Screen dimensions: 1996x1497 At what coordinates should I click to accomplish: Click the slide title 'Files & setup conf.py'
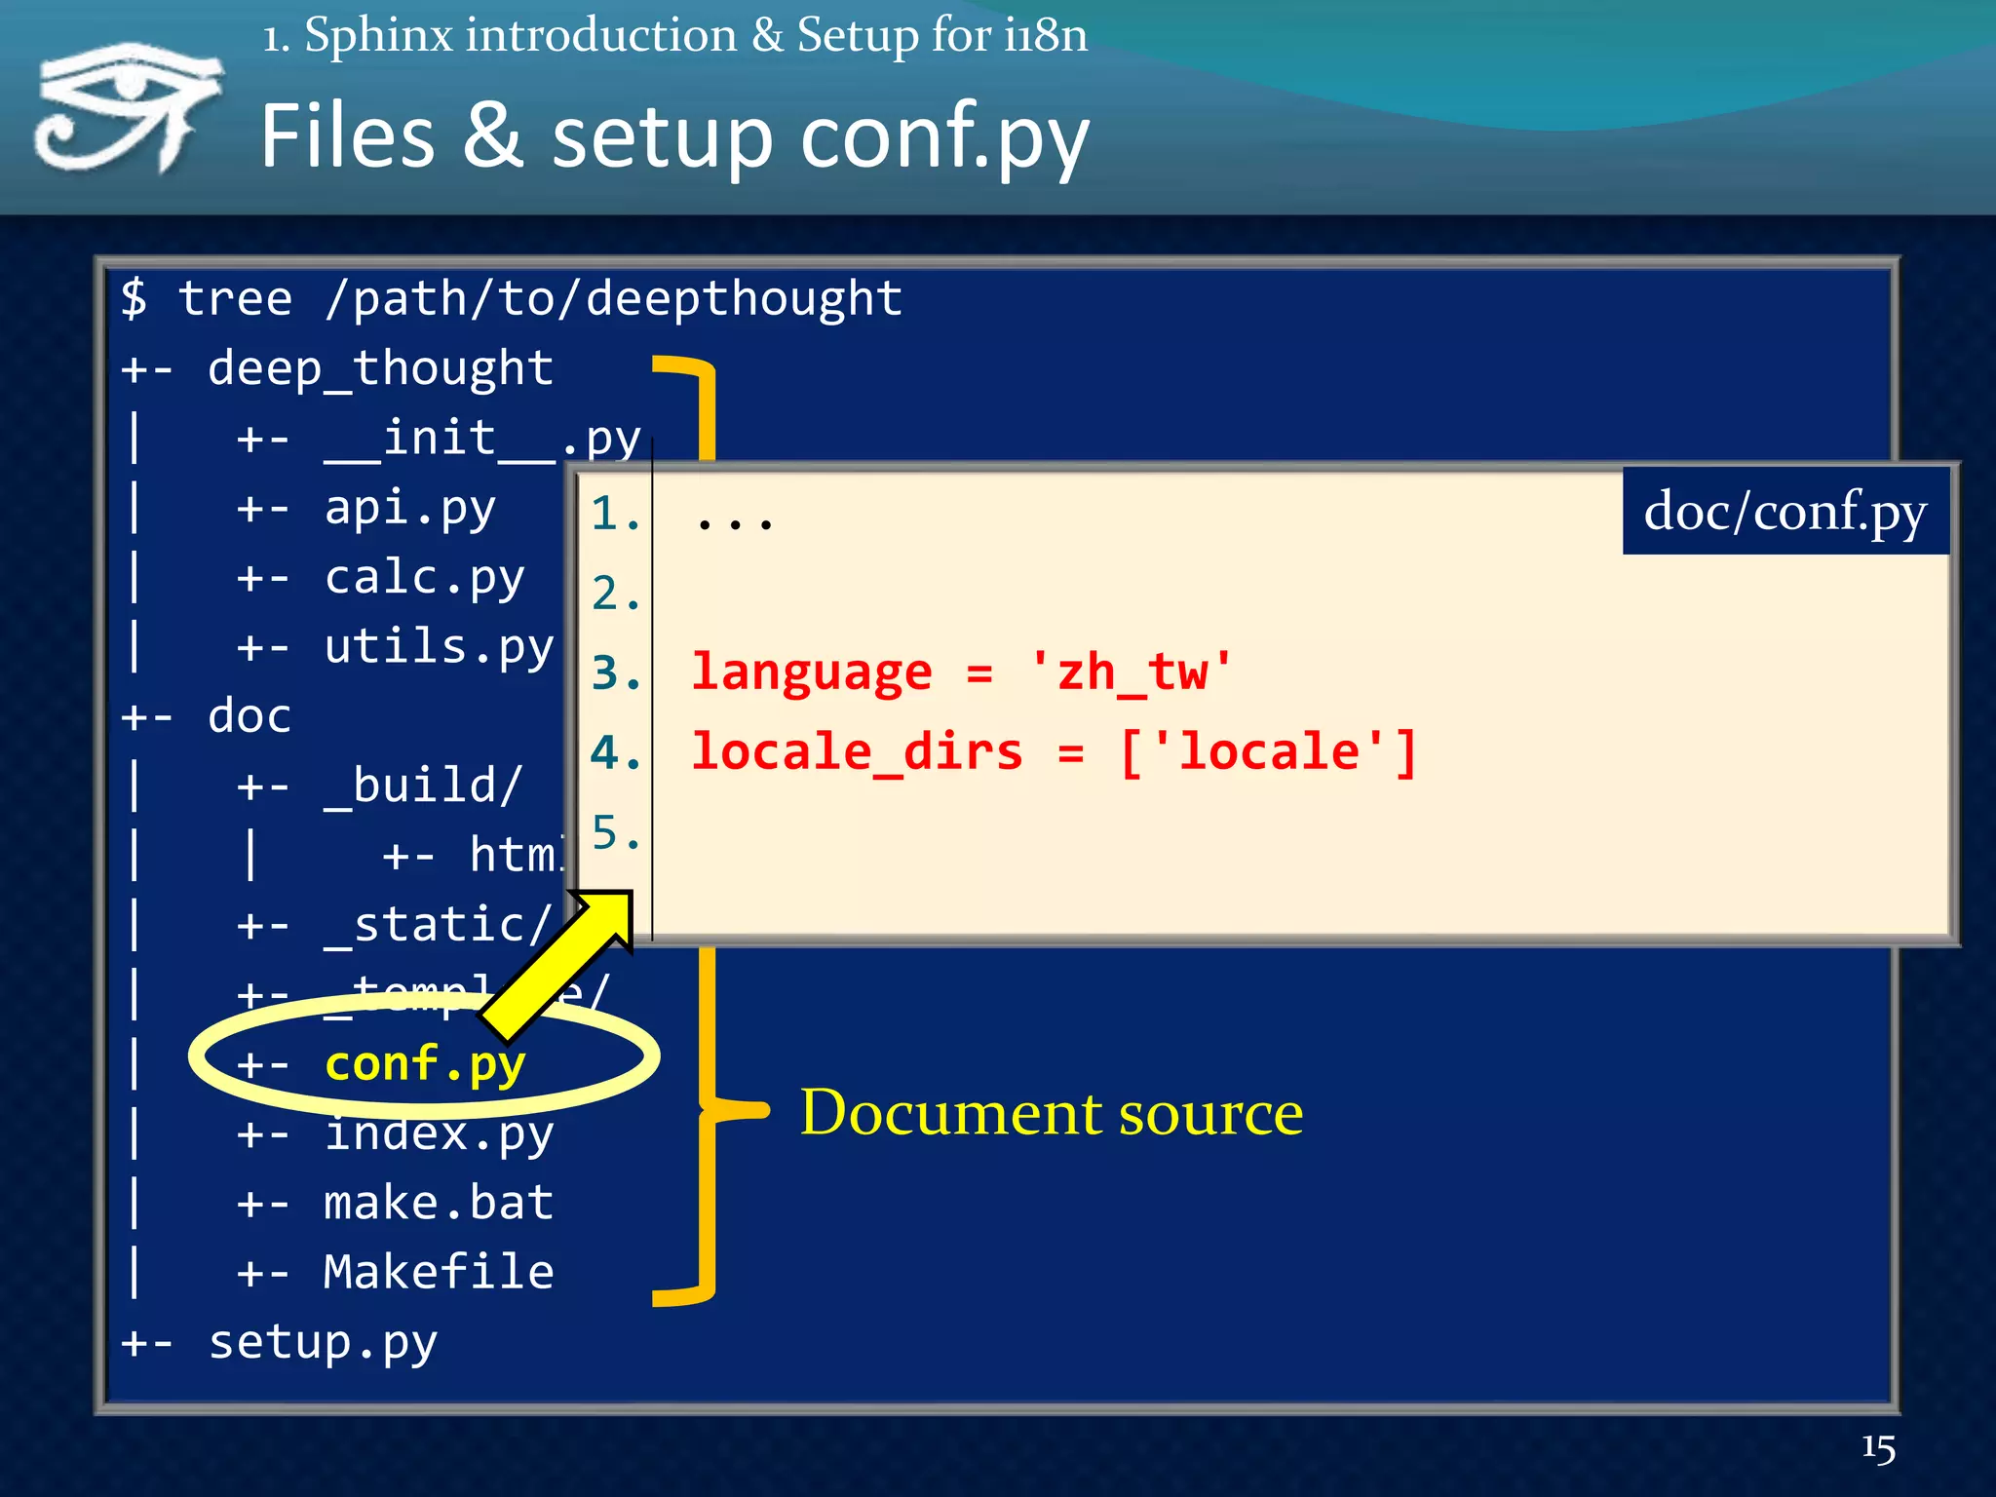click(674, 137)
